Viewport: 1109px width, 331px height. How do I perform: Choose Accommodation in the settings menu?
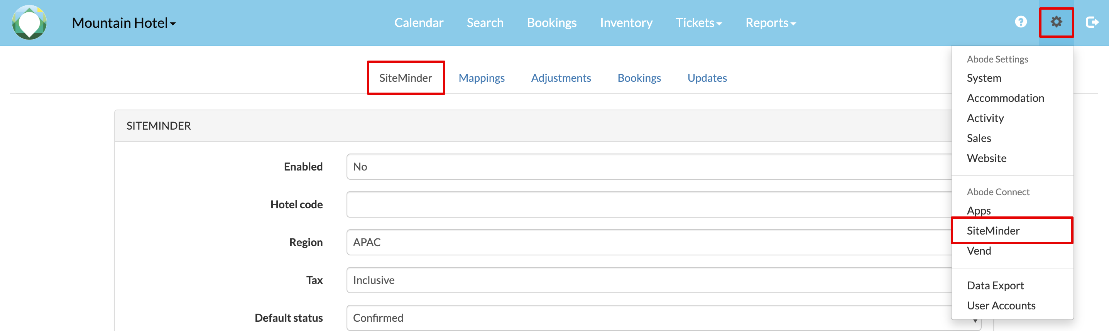pyautogui.click(x=1005, y=98)
